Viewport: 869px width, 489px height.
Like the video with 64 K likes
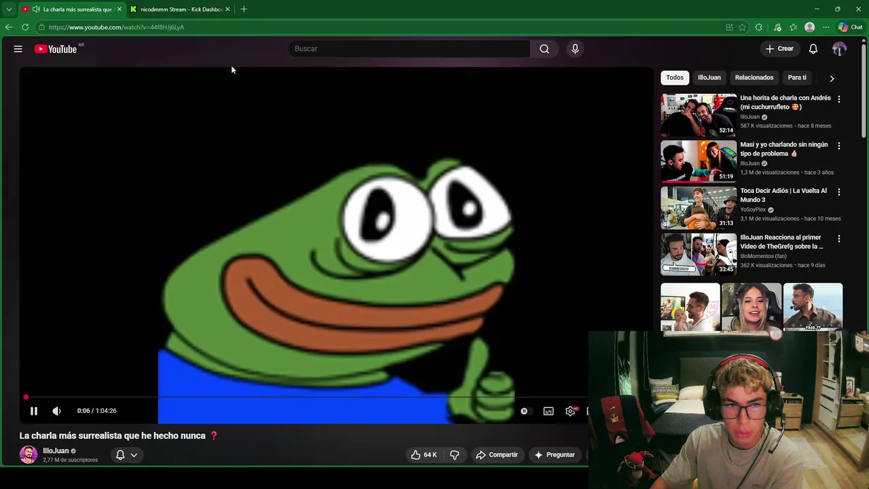tap(424, 455)
